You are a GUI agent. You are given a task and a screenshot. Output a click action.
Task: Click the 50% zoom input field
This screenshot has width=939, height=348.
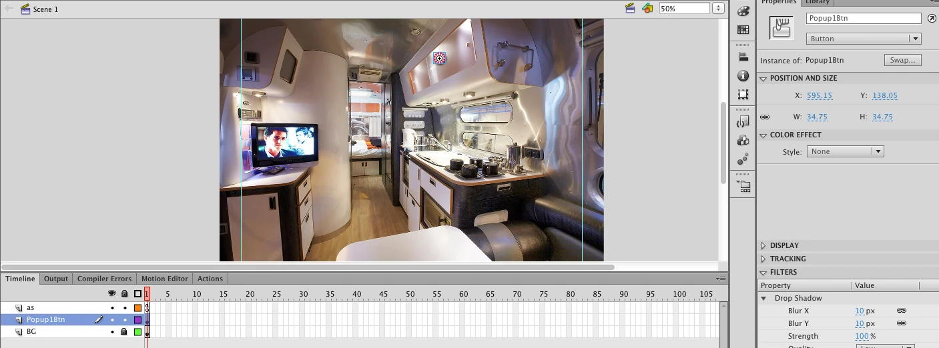click(684, 9)
